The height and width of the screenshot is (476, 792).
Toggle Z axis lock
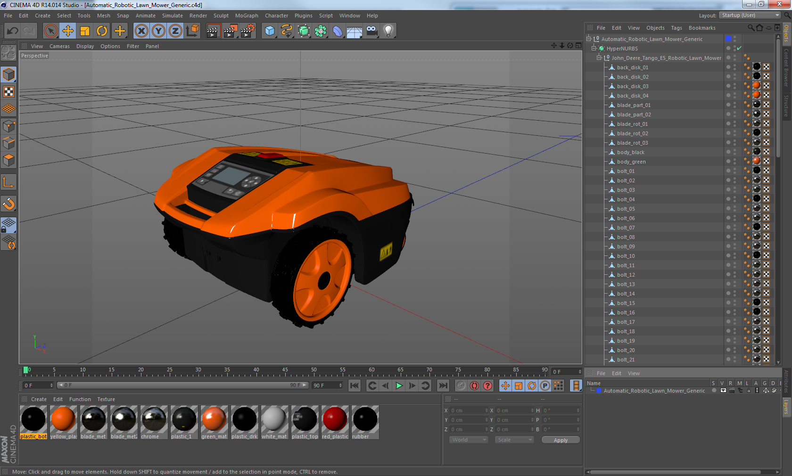click(x=175, y=31)
